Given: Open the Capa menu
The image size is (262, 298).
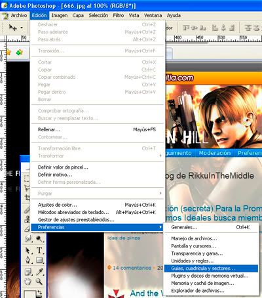Looking at the screenshot, I should (78, 15).
